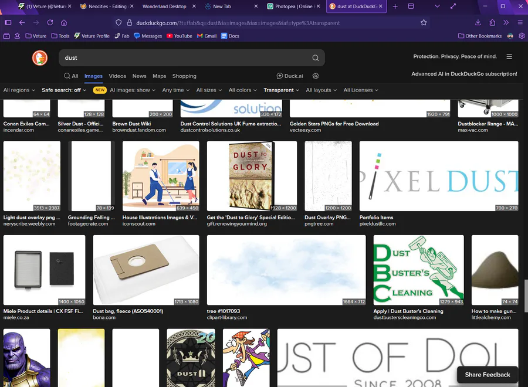The width and height of the screenshot is (528, 387).
Task: Click the search magnifier icon in search box
Action: coord(316,58)
